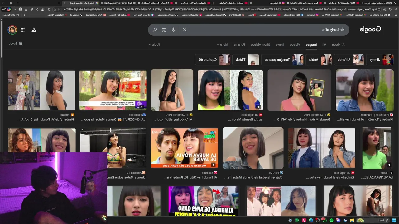Click the Copilot Chat icon in browser toolbar
Viewport: 399px width, 224px height.
(7, 9)
